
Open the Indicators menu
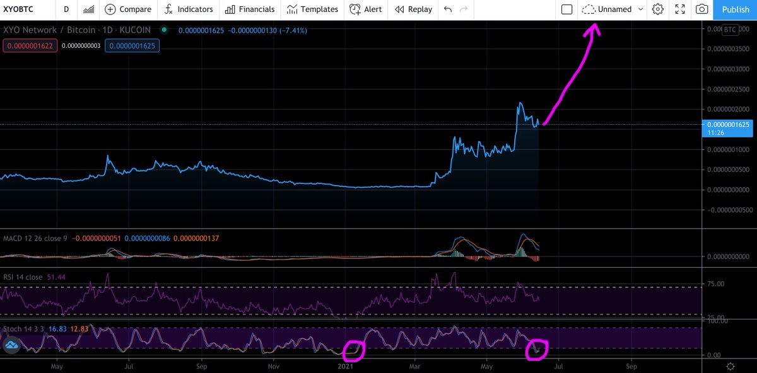coord(189,9)
